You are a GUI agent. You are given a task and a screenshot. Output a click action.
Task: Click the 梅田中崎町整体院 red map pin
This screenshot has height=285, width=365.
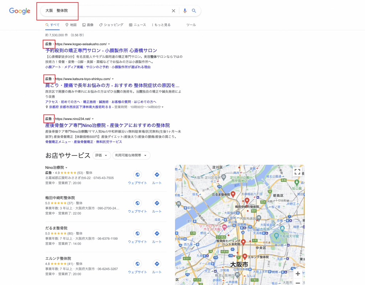point(247,201)
